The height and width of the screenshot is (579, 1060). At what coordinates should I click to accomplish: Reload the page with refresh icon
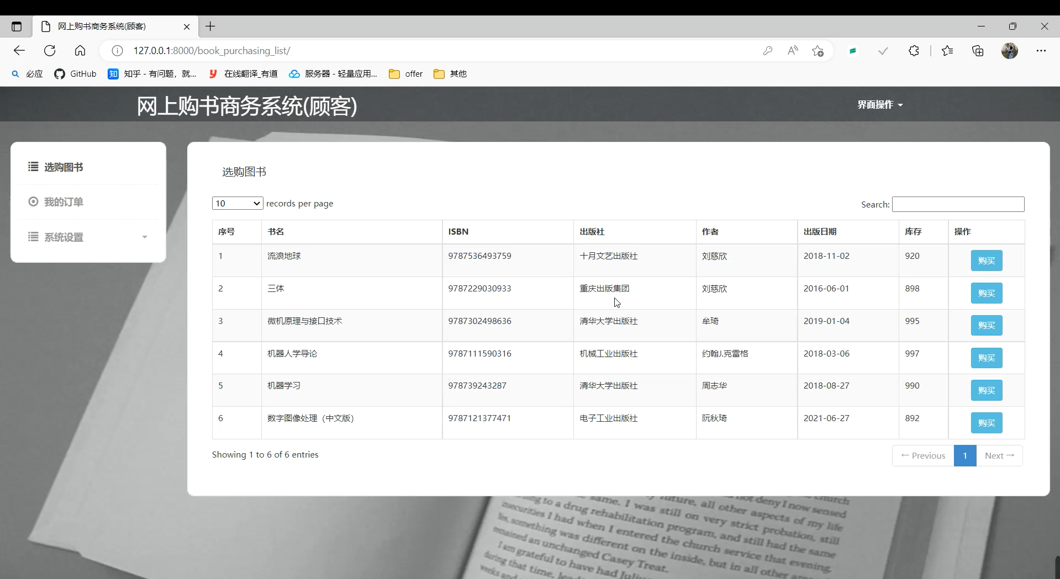50,51
